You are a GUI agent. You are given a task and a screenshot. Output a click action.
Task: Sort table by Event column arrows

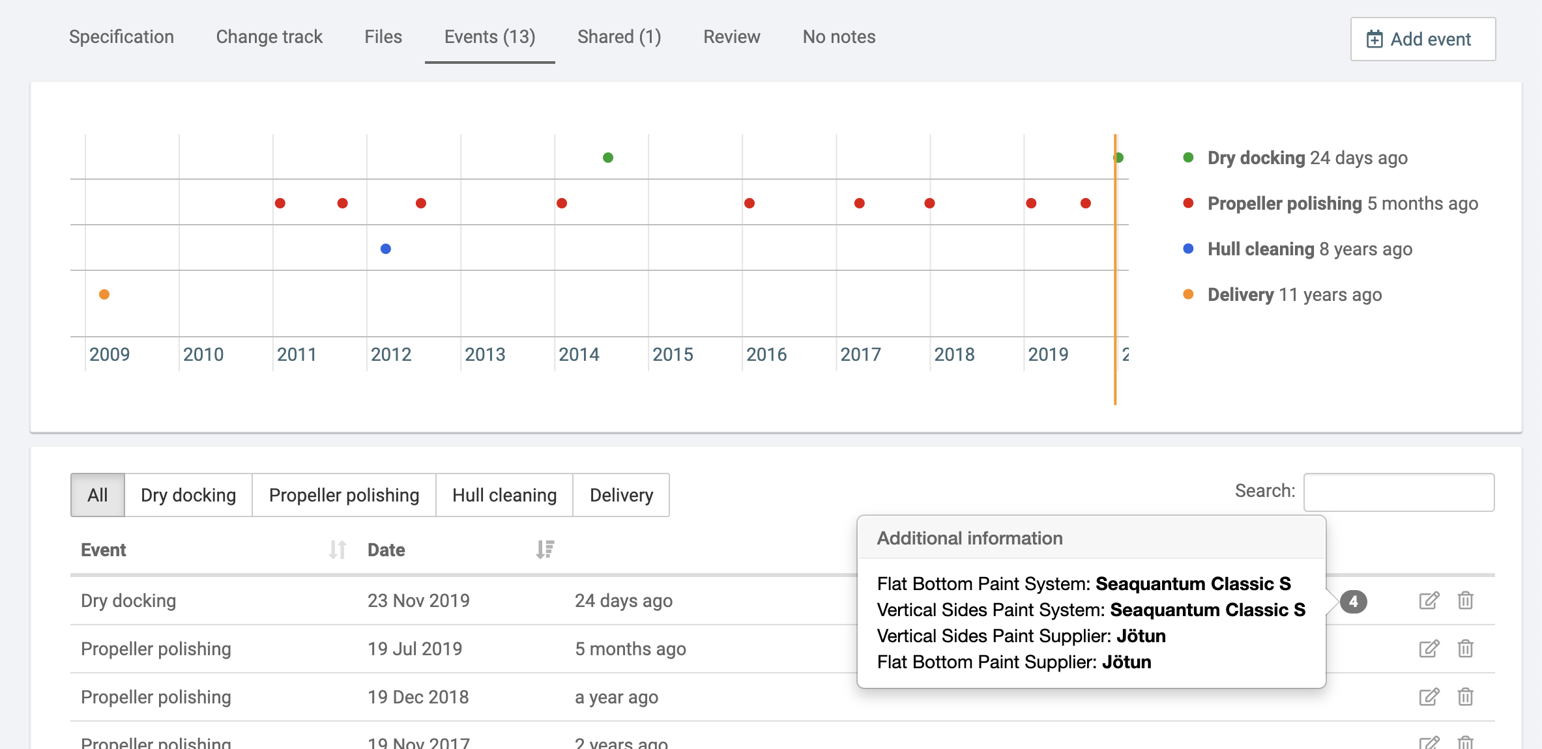pyautogui.click(x=337, y=550)
